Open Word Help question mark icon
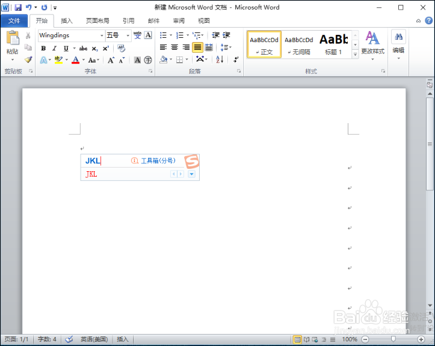This screenshot has height=346, width=435. click(x=428, y=20)
